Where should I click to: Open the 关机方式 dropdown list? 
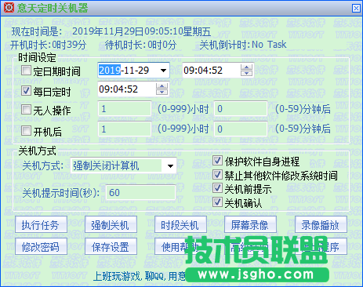tap(170, 165)
